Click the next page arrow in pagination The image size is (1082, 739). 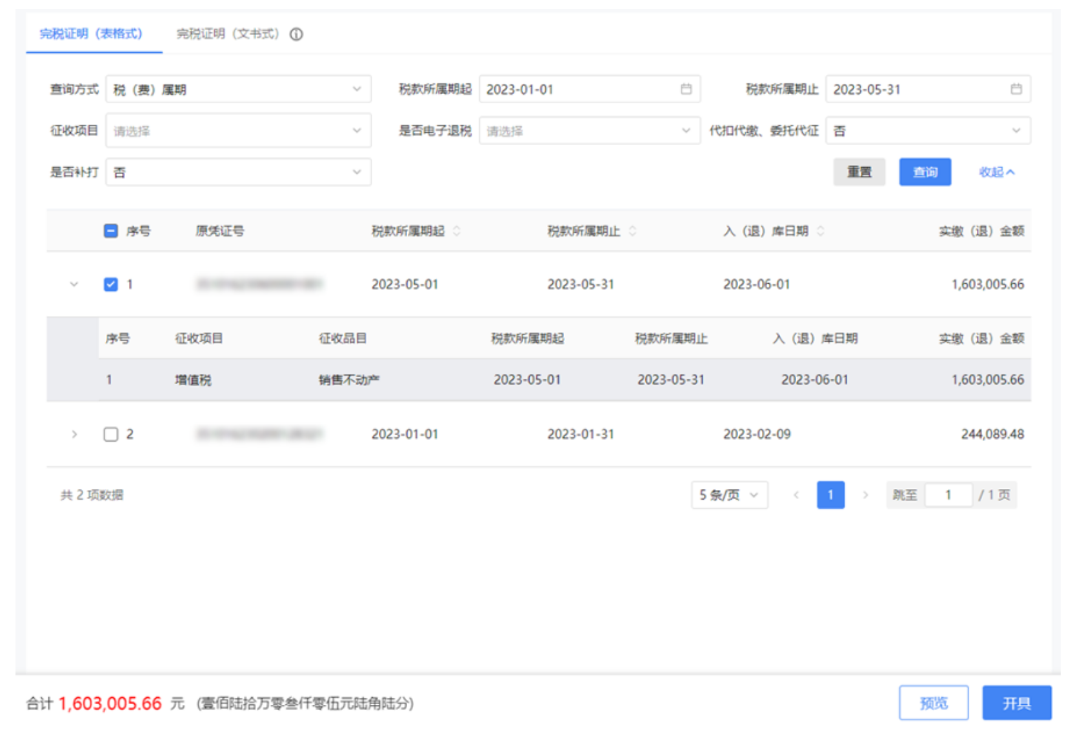click(x=865, y=495)
